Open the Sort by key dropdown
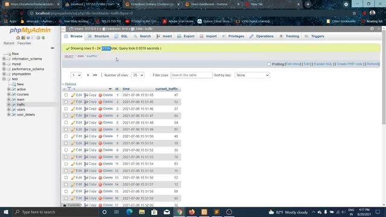This screenshot has width=386, height=217. click(x=252, y=75)
